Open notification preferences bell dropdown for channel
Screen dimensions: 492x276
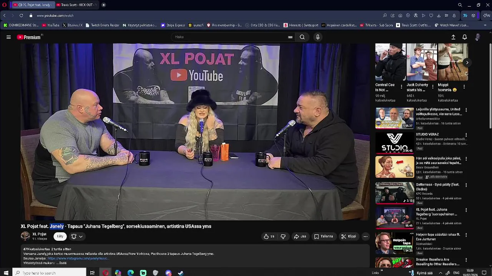77,237
